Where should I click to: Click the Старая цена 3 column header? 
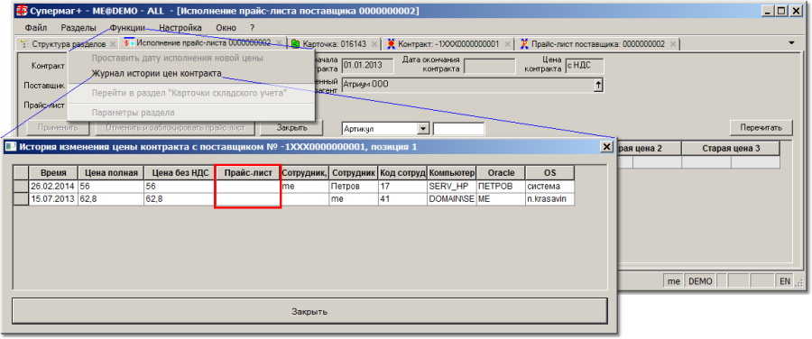pyautogui.click(x=731, y=149)
